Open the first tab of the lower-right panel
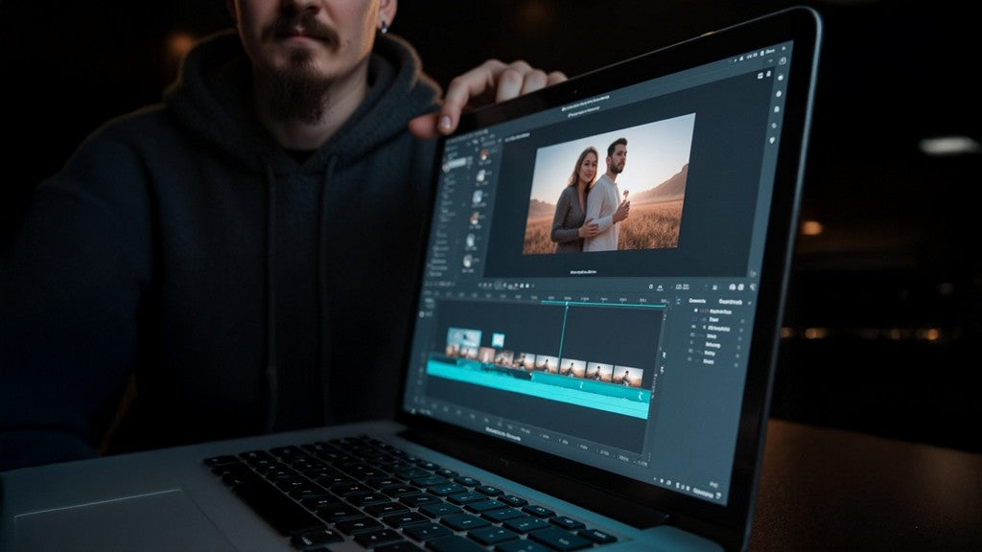The height and width of the screenshot is (552, 982). coord(697,301)
